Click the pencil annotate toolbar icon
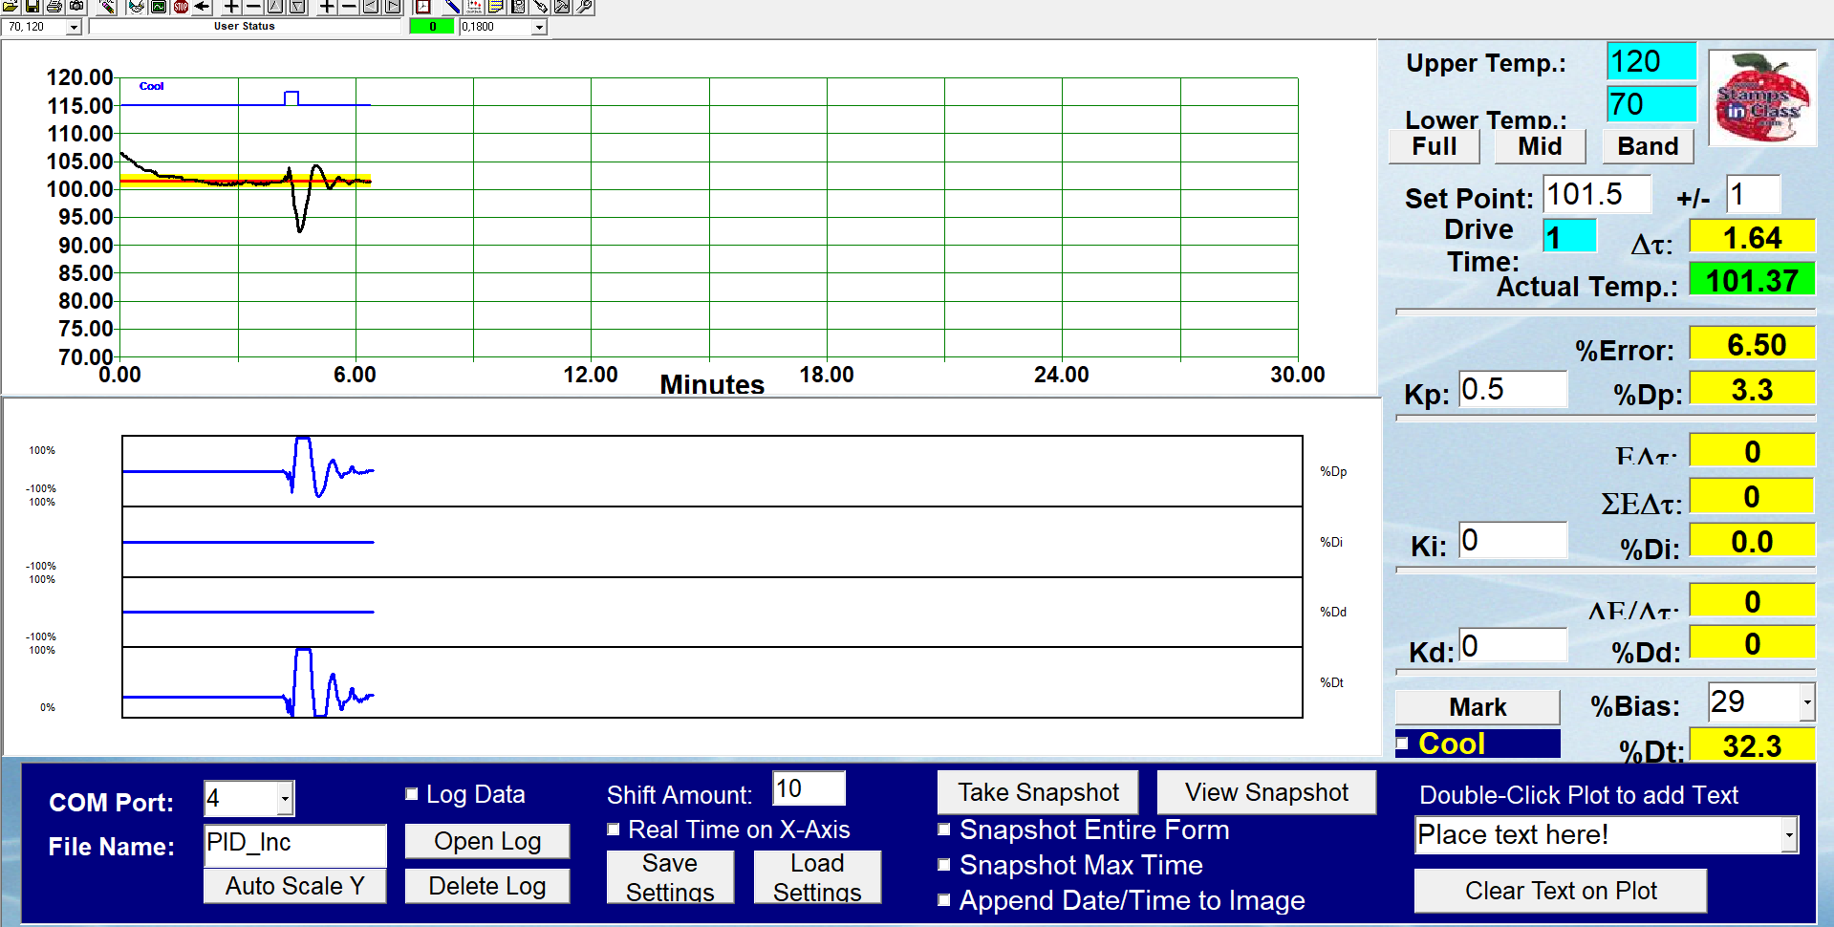The height and width of the screenshot is (927, 1834). pyautogui.click(x=107, y=7)
